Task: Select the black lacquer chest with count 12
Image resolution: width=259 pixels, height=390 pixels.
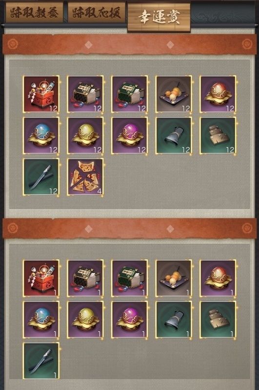Action: (85, 94)
